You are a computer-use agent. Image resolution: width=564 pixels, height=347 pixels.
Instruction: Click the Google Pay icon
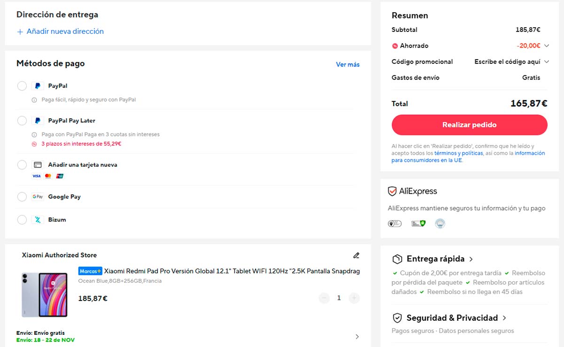point(38,197)
